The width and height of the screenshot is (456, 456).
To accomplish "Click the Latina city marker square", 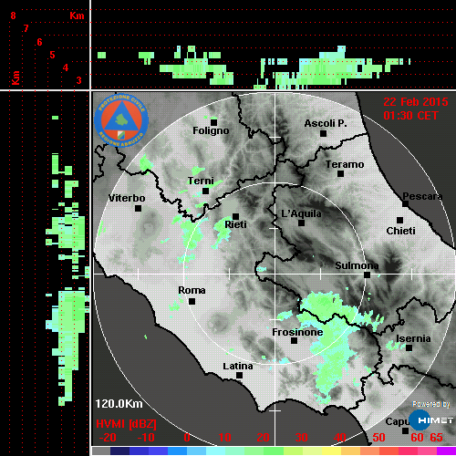I will pos(240,376).
